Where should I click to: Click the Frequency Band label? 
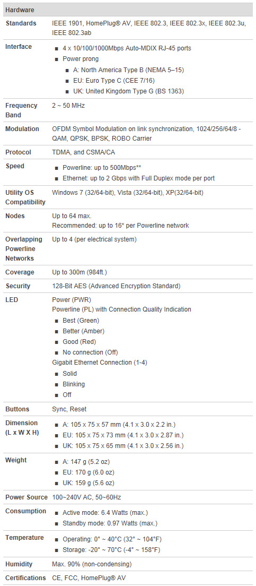pyautogui.click(x=21, y=110)
